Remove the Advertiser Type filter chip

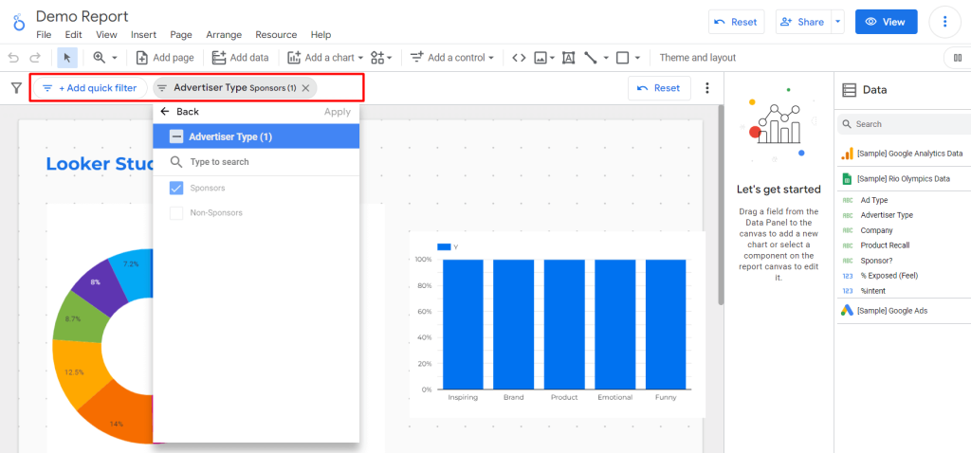305,88
